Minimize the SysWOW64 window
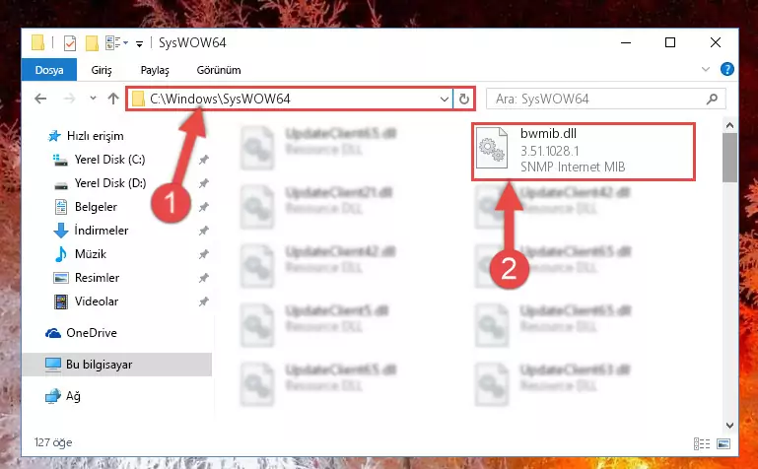This screenshot has width=758, height=469. [626, 42]
